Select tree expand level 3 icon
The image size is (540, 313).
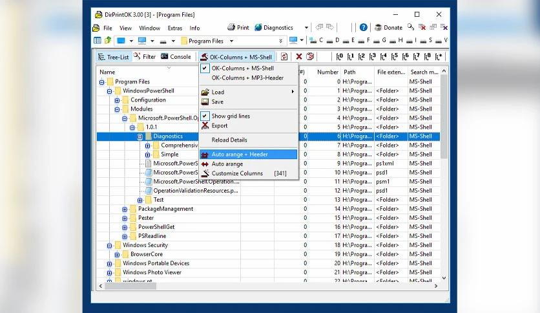pyautogui.click(x=372, y=56)
